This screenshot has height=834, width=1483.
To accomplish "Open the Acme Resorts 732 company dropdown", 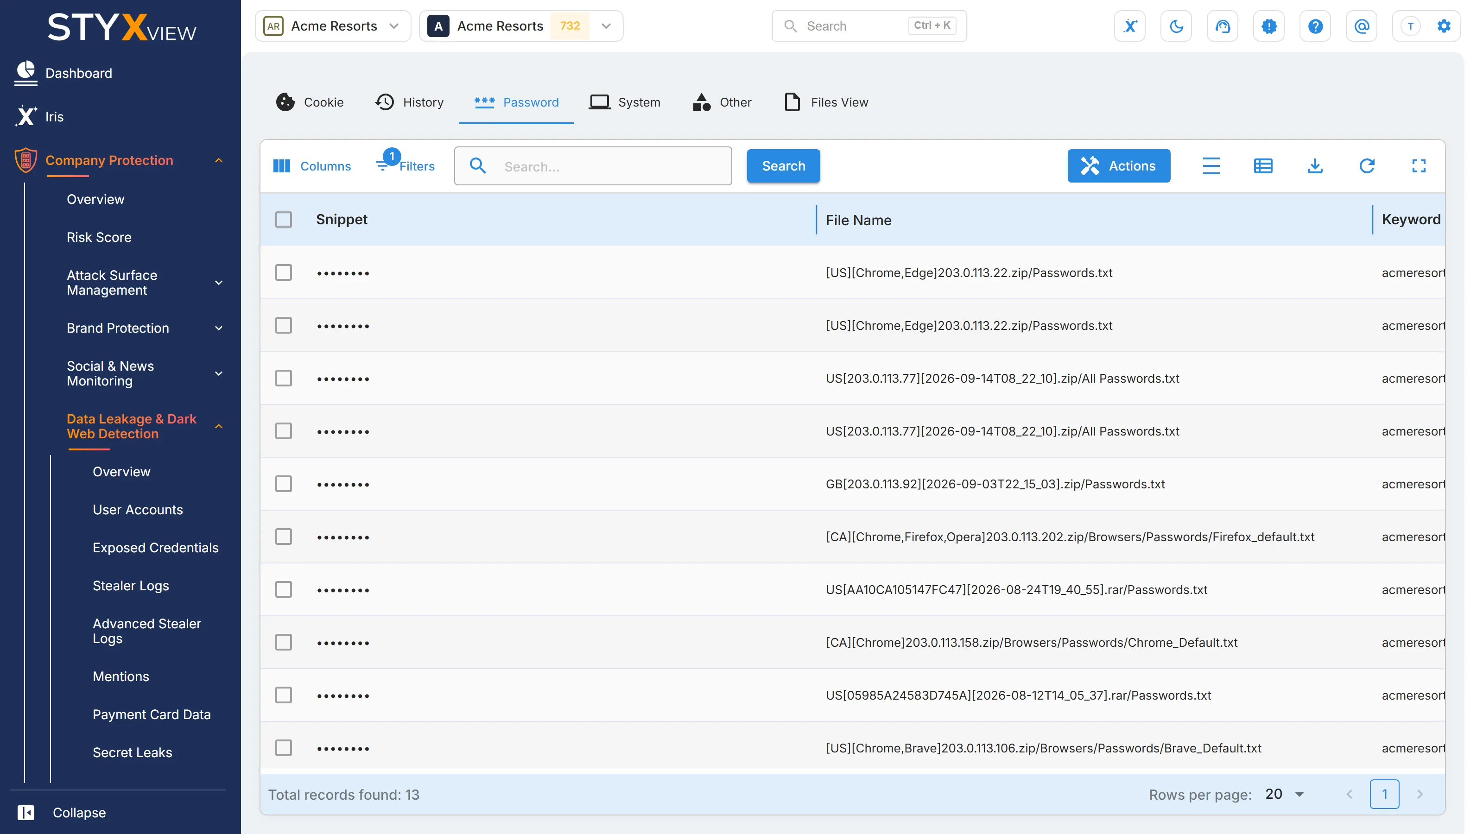I will (x=521, y=26).
